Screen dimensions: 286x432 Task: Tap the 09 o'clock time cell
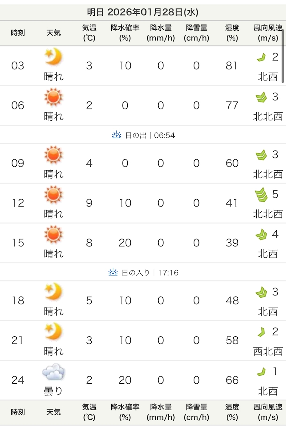click(18, 163)
